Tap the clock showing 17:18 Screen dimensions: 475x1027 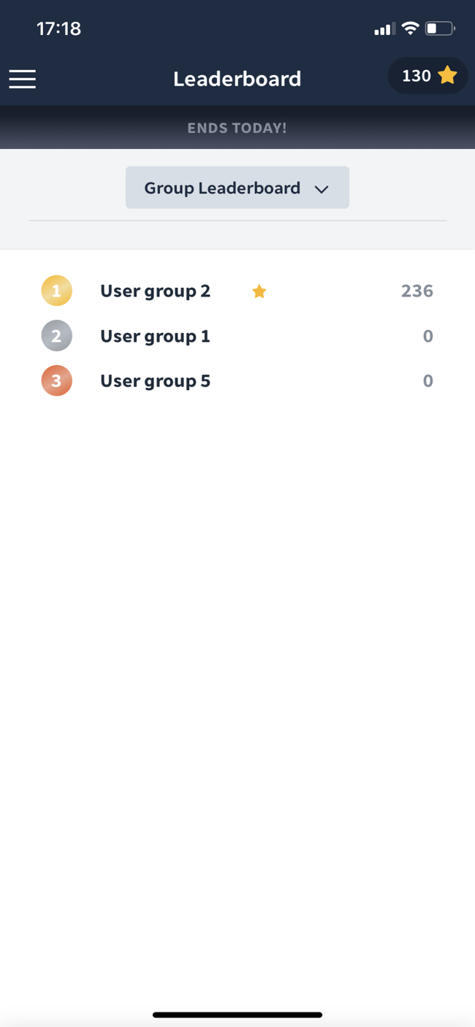point(59,28)
